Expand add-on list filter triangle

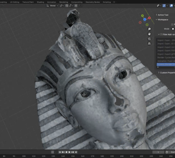click(x=158, y=67)
